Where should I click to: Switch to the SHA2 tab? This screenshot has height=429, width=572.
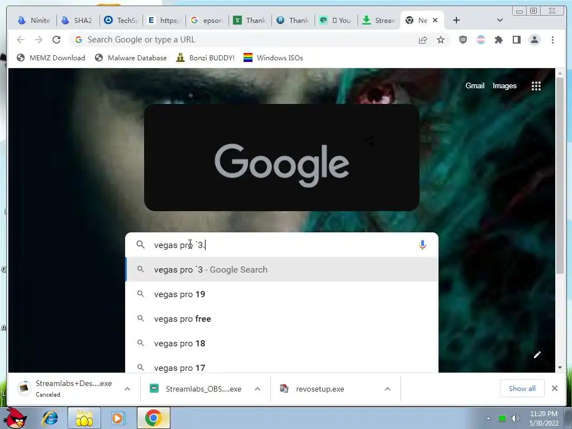click(77, 21)
